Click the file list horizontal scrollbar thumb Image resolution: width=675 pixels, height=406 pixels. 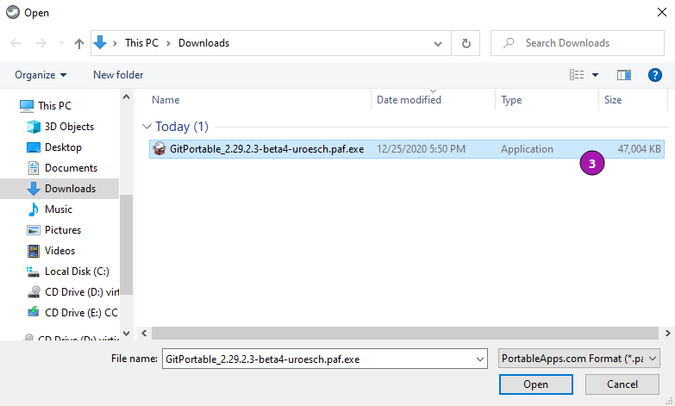(405, 334)
